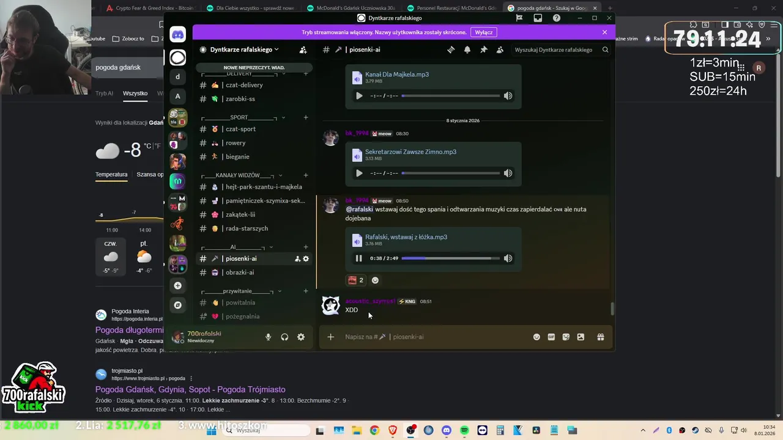Image resolution: width=783 pixels, height=440 pixels.
Task: Open notification settings bell icon
Action: click(x=467, y=50)
